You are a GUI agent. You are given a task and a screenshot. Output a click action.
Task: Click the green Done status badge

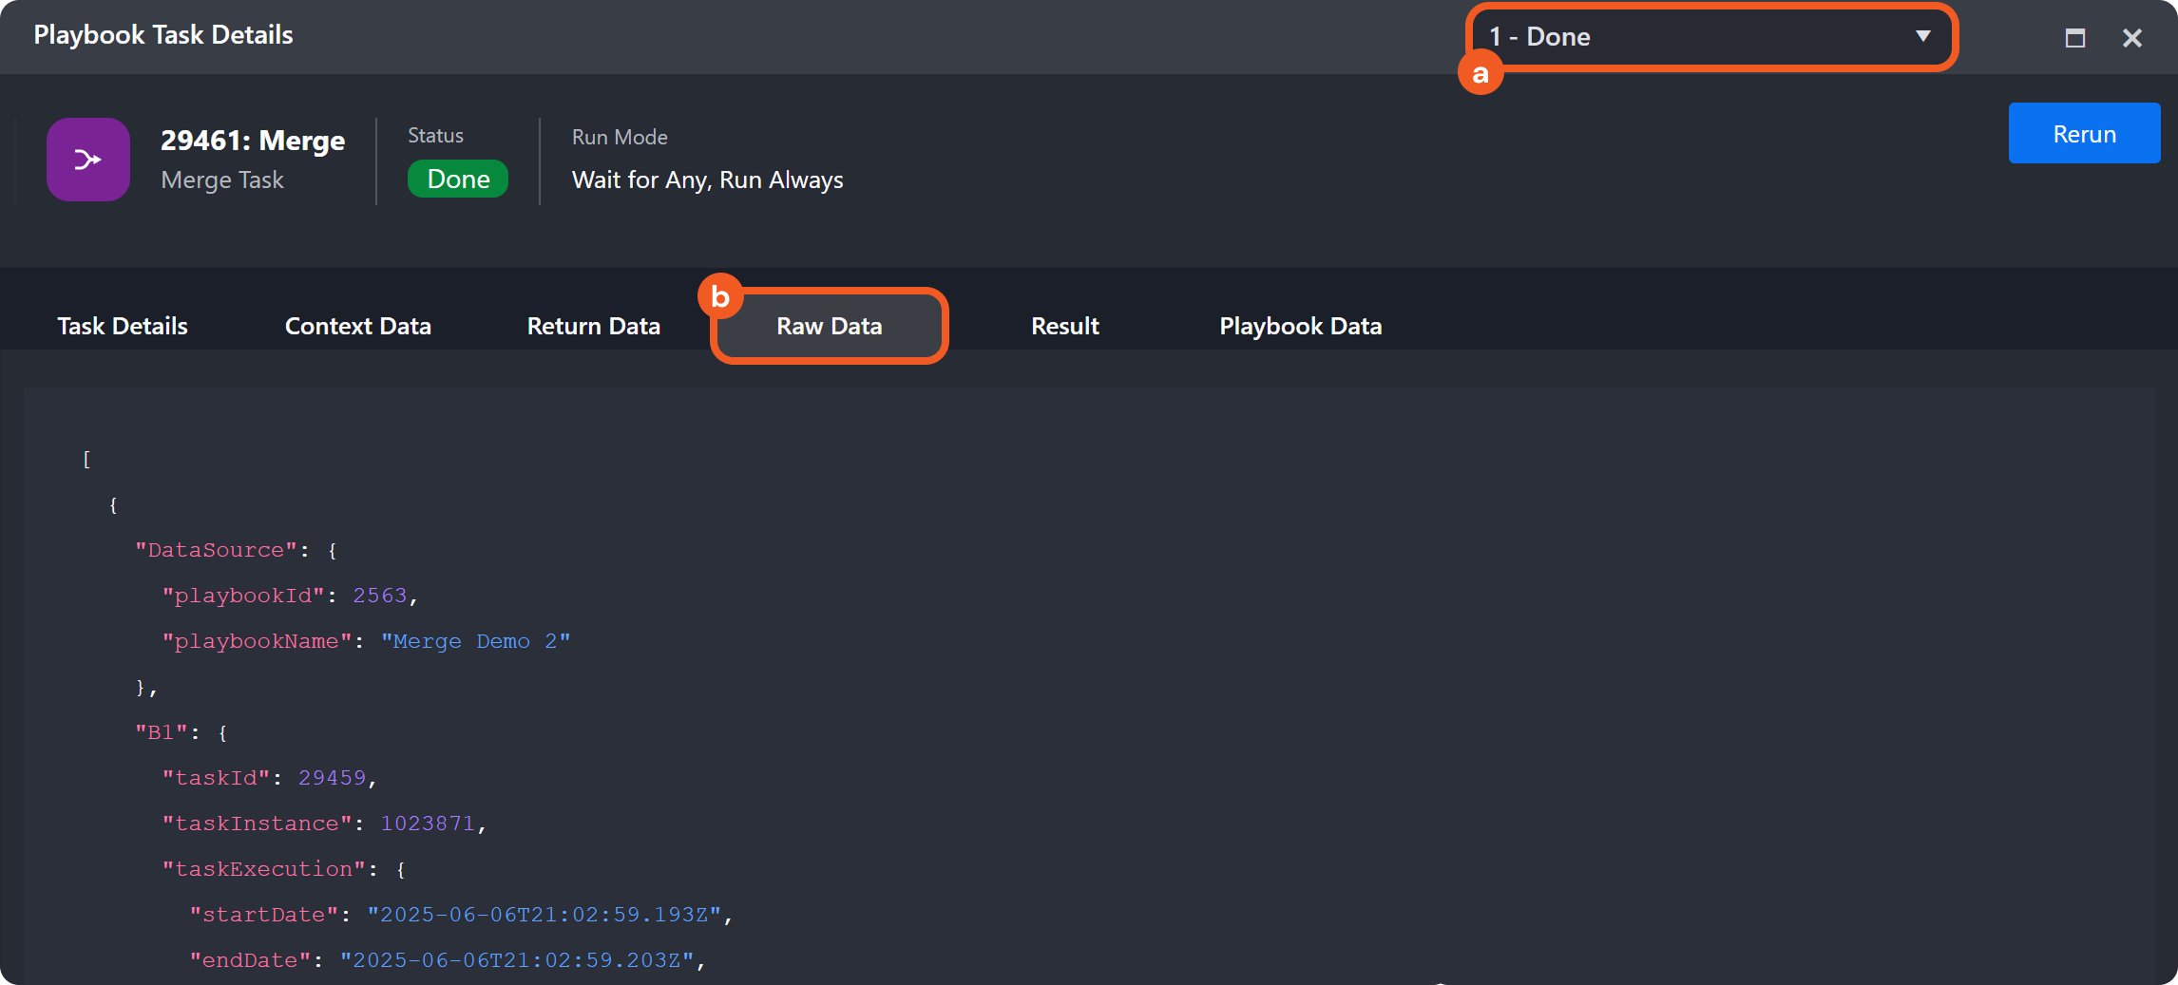[x=458, y=180]
